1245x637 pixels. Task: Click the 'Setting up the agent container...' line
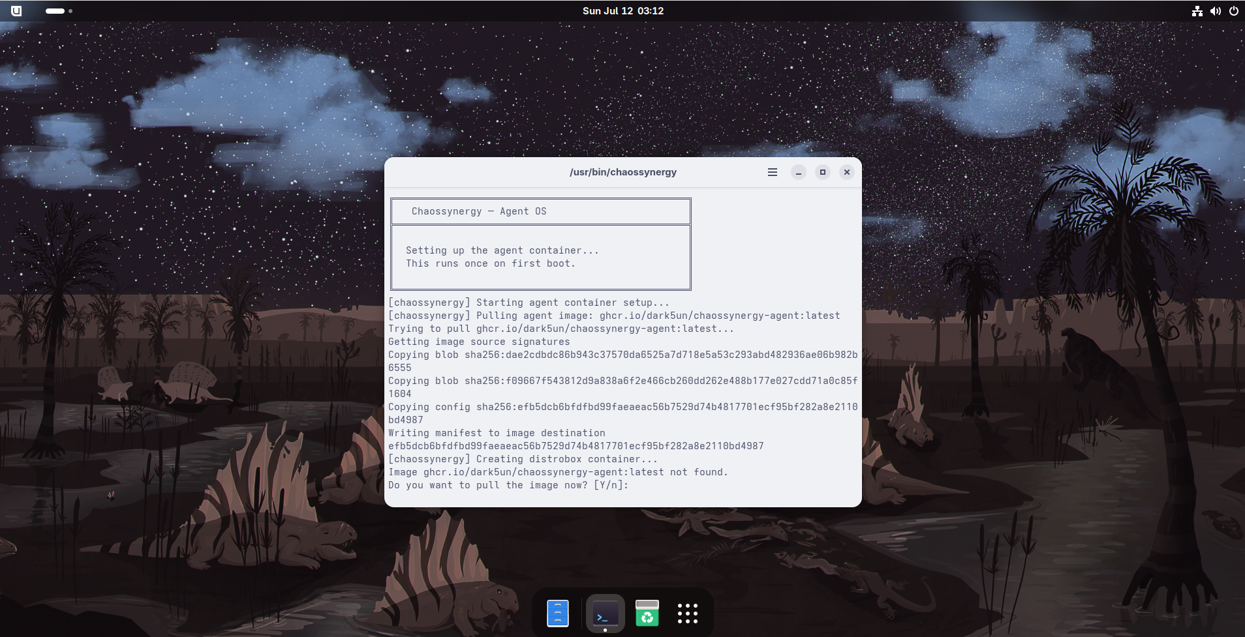(x=502, y=250)
